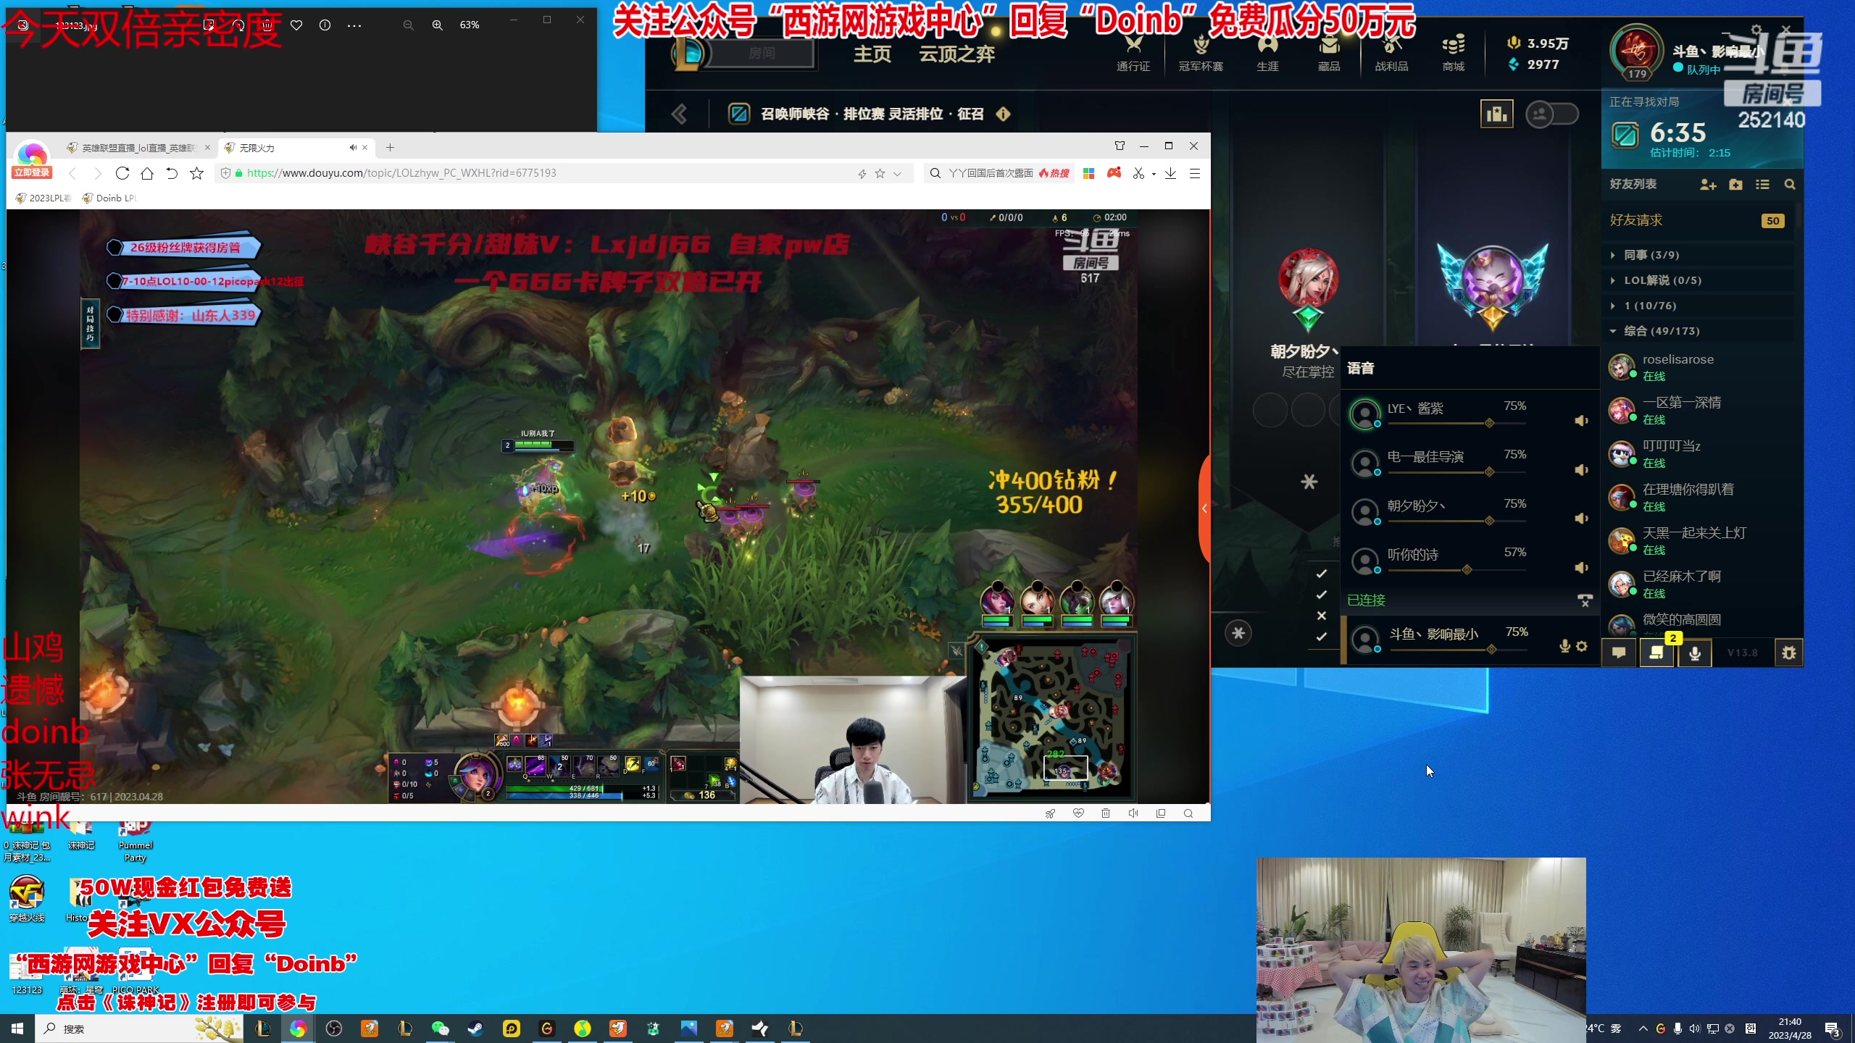Open the 生涯 profile section
The height and width of the screenshot is (1043, 1855).
1267,54
